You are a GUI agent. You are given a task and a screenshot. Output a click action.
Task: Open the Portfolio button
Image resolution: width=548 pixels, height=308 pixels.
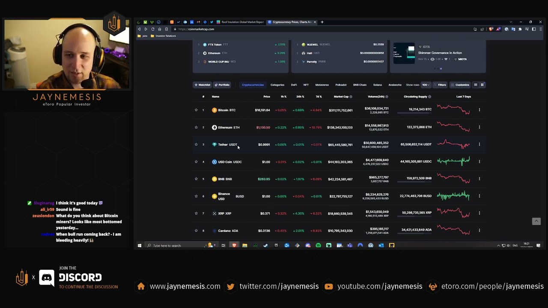point(222,85)
